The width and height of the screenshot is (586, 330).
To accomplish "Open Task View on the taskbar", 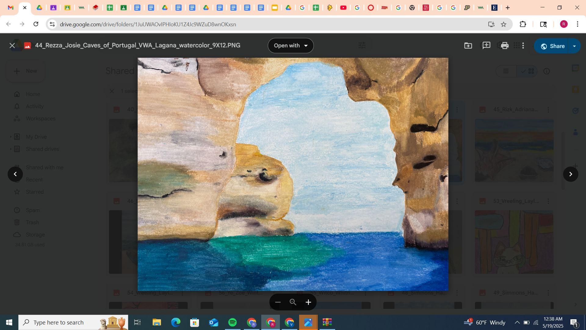I will coord(137,322).
